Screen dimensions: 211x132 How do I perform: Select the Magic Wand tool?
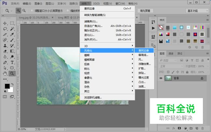12,29
